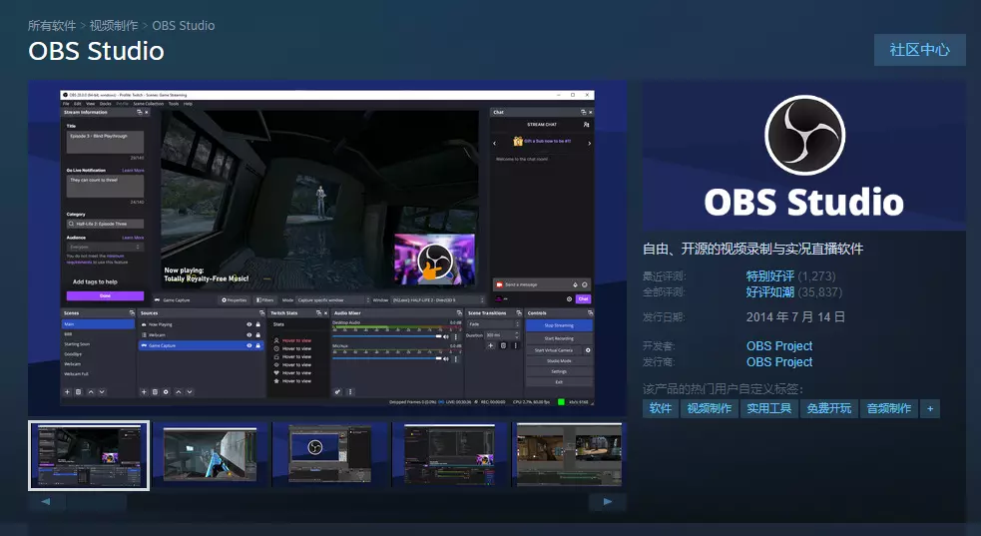
Task: Open Scene Transitions three-dot menu
Action: click(516, 345)
